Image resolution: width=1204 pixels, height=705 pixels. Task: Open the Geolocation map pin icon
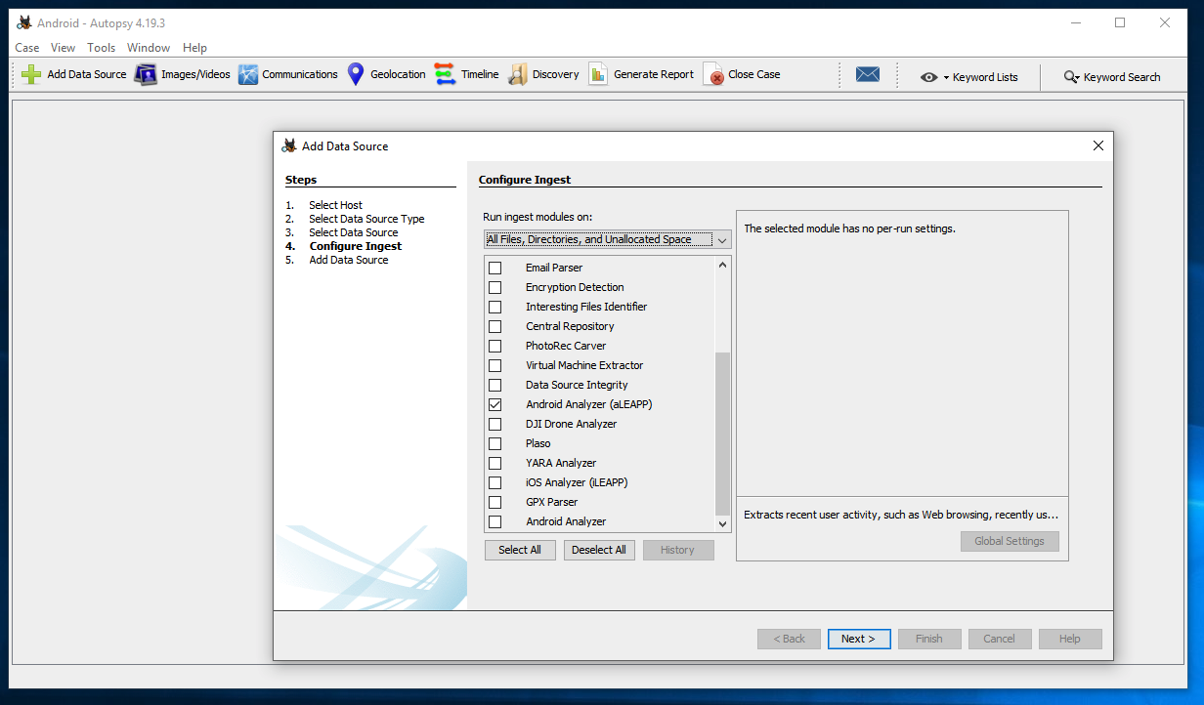click(x=356, y=74)
